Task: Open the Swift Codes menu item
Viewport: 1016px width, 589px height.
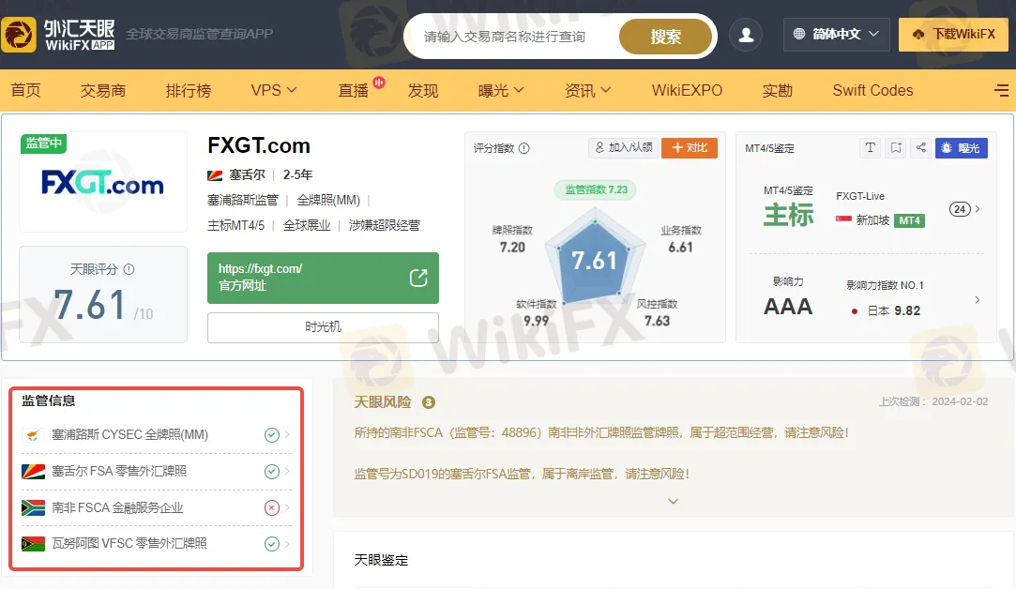Action: (872, 91)
